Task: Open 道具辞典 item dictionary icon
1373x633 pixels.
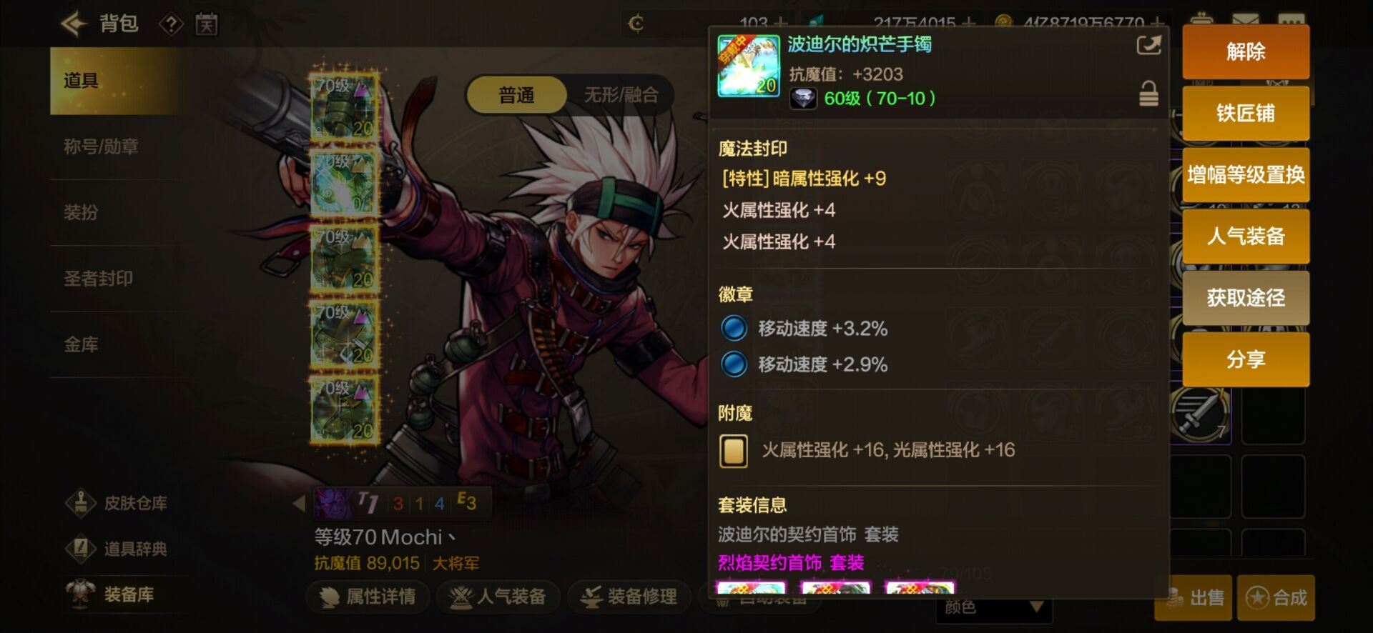Action: click(81, 549)
